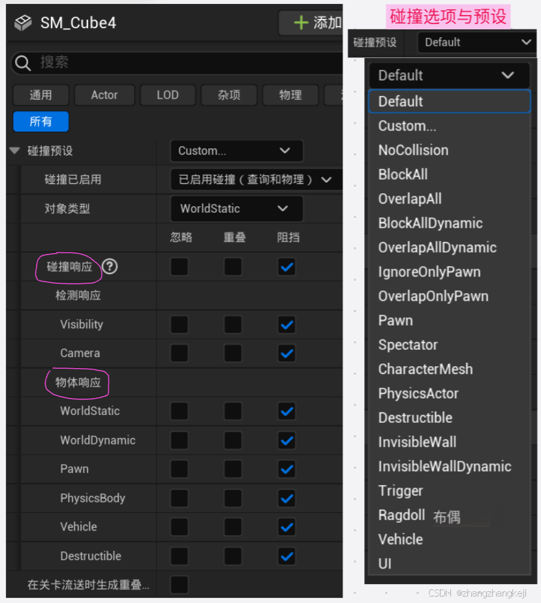Select the 所有 filter tab

click(40, 121)
